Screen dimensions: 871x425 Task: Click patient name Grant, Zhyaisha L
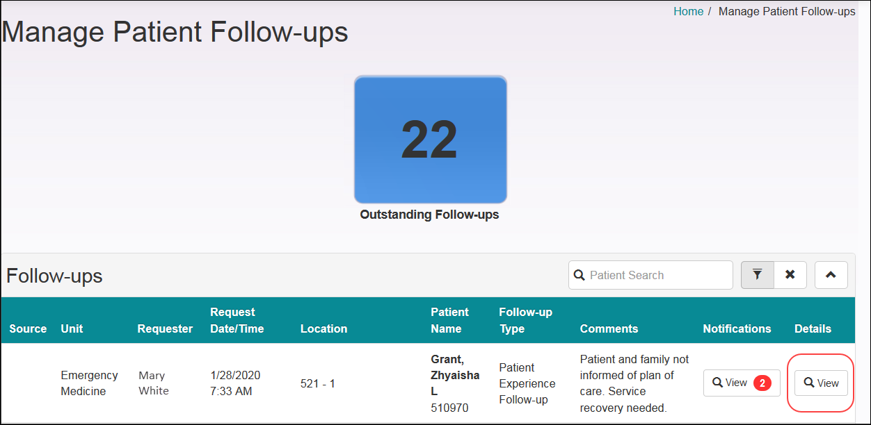point(456,375)
